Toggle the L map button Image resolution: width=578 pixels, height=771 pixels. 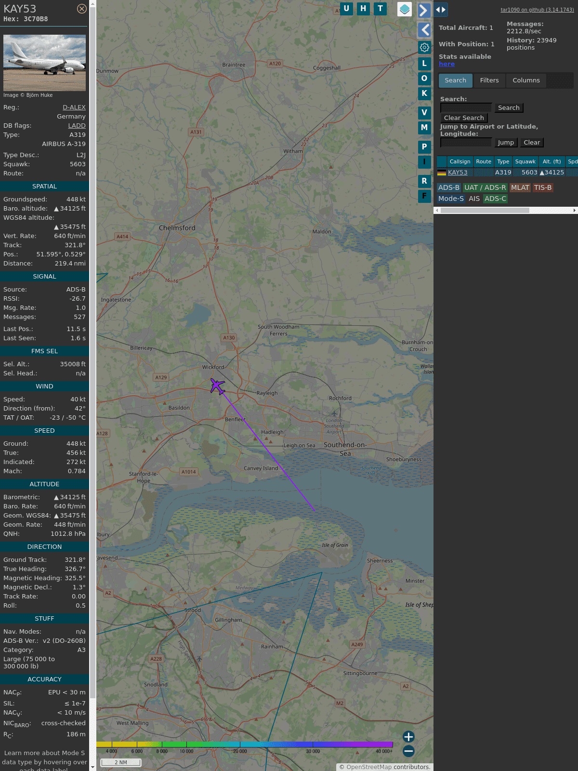[424, 64]
